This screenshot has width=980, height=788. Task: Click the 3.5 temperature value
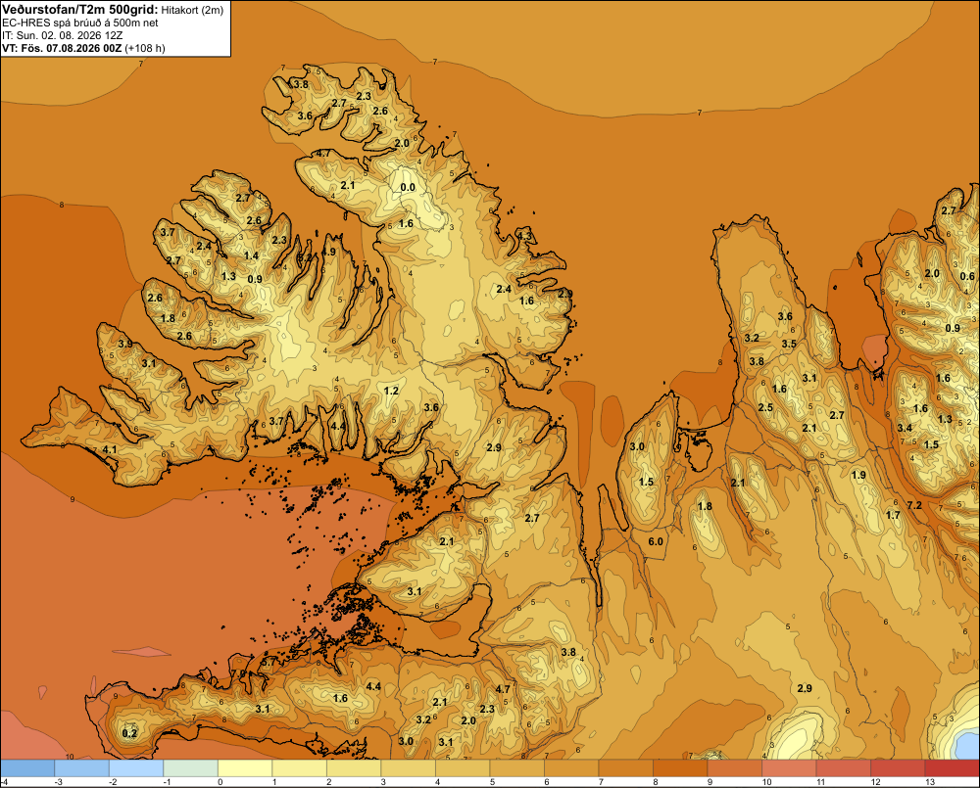pos(789,344)
